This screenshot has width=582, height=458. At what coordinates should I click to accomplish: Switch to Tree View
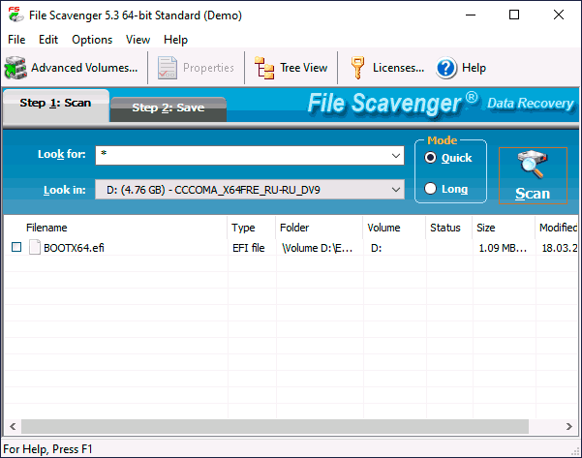[291, 68]
